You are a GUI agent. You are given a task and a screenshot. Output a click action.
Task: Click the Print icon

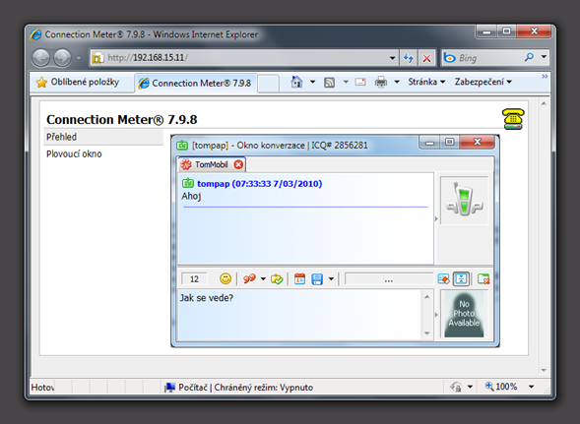[x=381, y=82]
